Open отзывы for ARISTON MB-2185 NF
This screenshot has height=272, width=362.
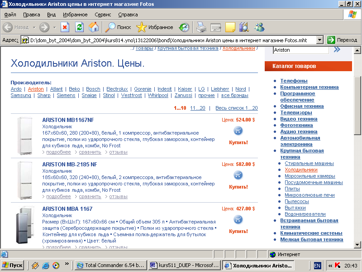click(118, 196)
